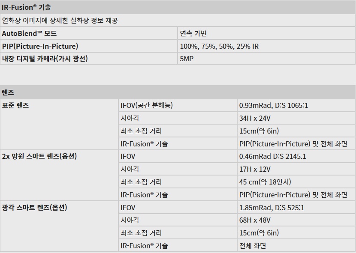Click the 열화상 이미지에 상세한 실화상 정보 제공 description
The image size is (356, 253).
click(60, 21)
